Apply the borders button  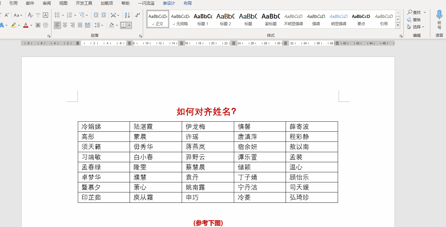click(124, 25)
